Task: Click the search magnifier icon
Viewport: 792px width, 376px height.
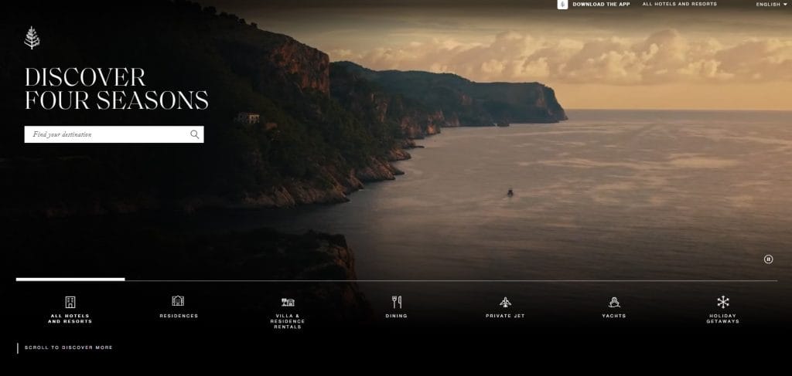Action: pyautogui.click(x=194, y=134)
